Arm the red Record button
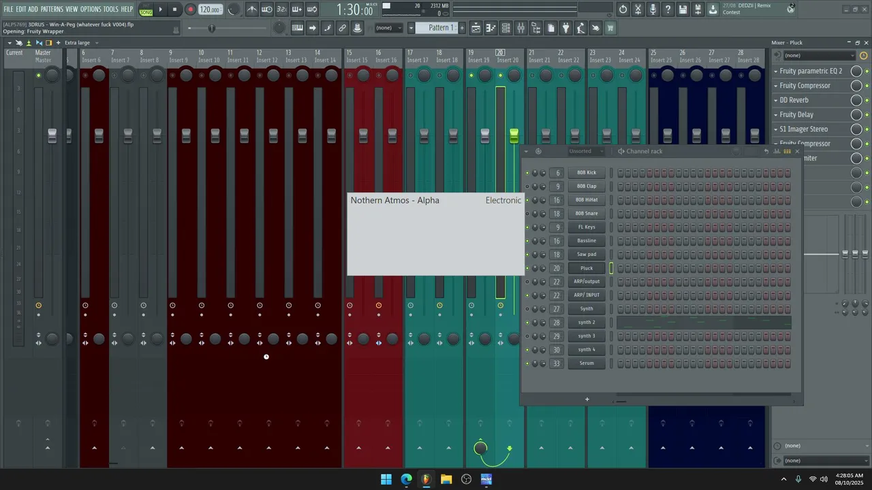The image size is (872, 490). [x=190, y=10]
